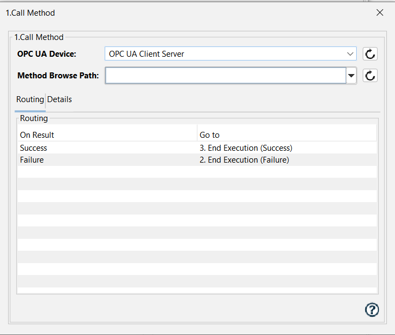395x335 pixels.
Task: Select the Success result row
Action: click(x=33, y=148)
